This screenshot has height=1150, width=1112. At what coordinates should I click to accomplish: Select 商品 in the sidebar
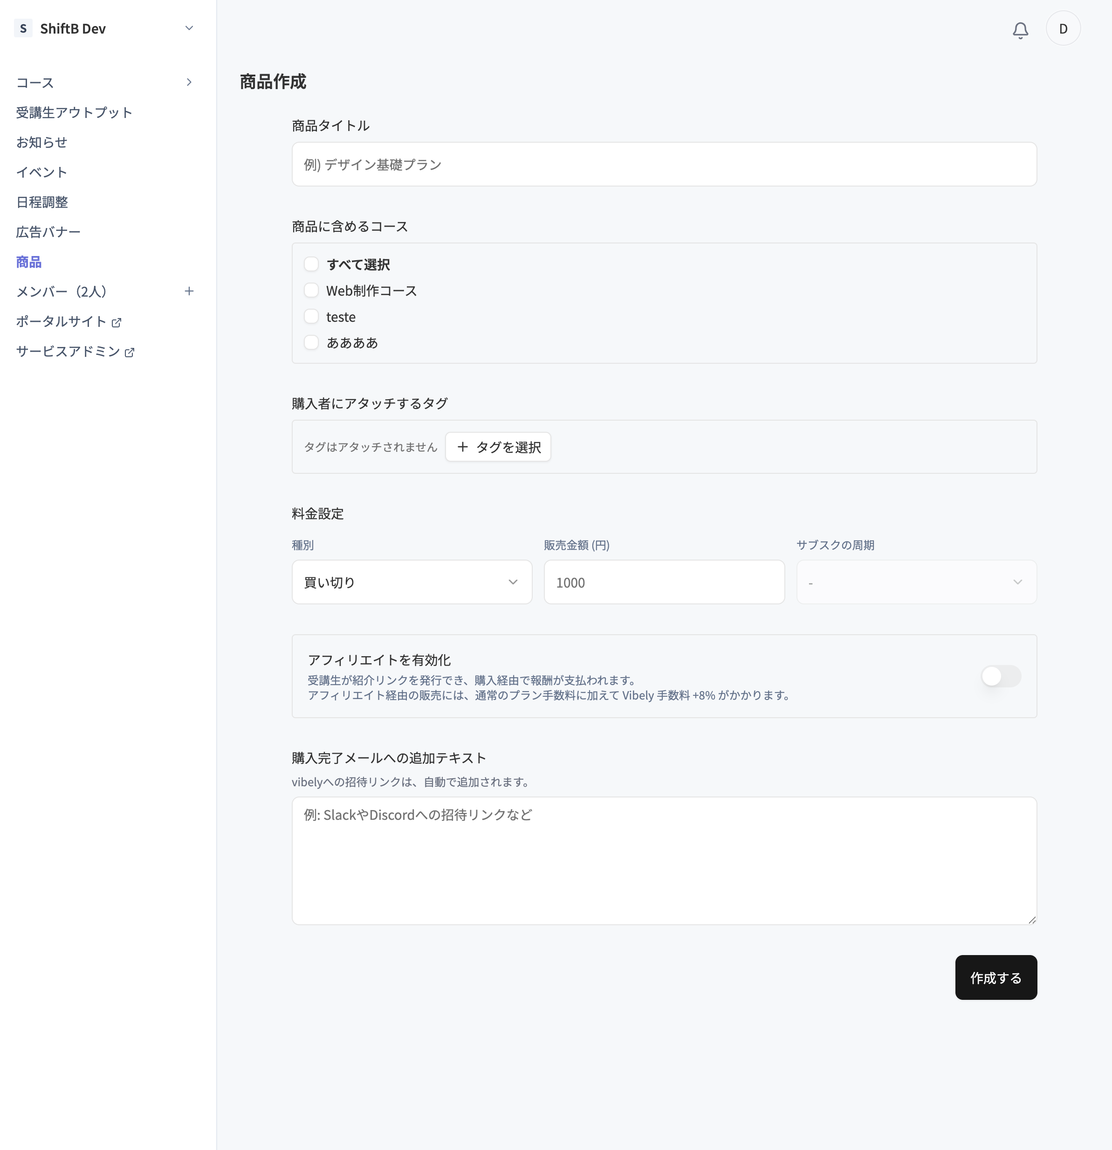pos(29,262)
